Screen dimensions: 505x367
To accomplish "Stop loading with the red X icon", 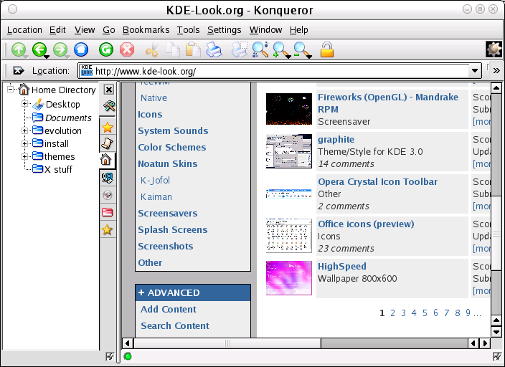I will (127, 50).
